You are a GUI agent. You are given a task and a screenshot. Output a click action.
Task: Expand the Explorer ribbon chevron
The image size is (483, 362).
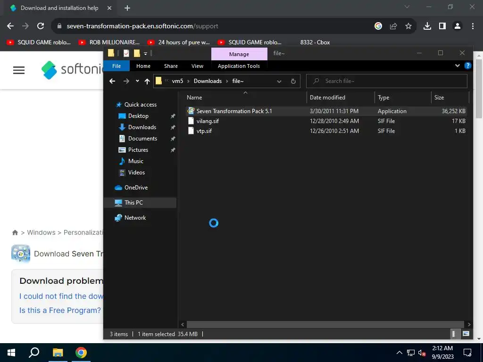[458, 66]
